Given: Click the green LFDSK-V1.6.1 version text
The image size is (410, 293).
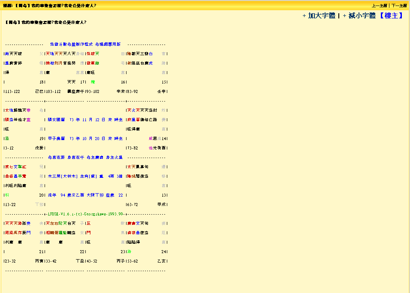Looking at the screenshot, I should click(86, 214).
